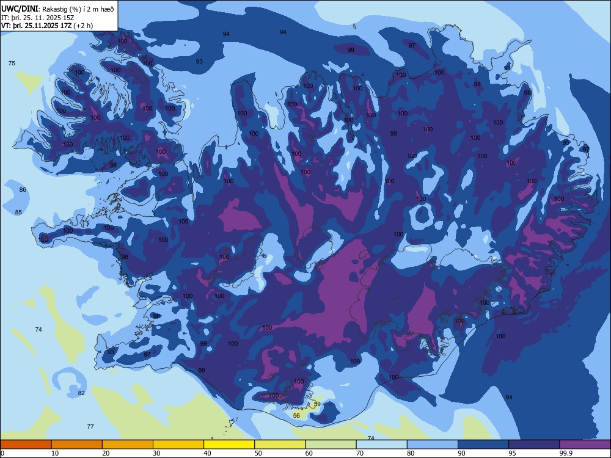Image resolution: width=611 pixels, height=458 pixels.
Task: Select the 80–90 light blue legend swatch
Action: [433, 445]
